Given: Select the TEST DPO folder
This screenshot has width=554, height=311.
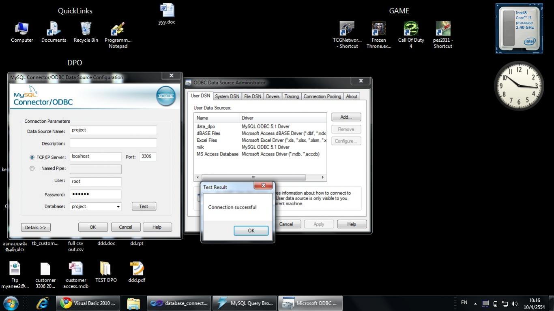Looking at the screenshot, I should click(x=106, y=272).
